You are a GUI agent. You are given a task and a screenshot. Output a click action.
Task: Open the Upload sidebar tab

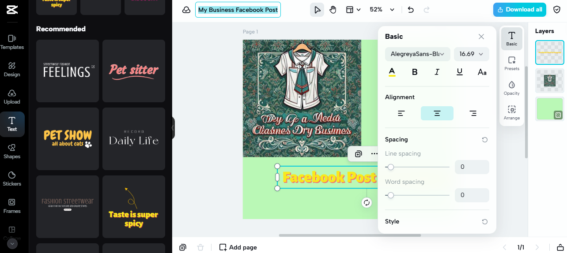tap(12, 97)
